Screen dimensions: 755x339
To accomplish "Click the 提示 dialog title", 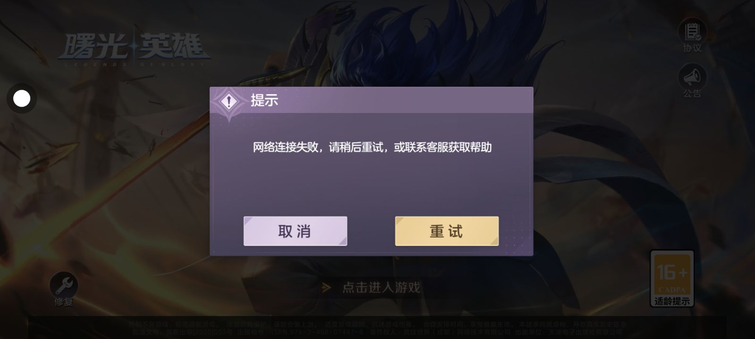I will [x=264, y=100].
